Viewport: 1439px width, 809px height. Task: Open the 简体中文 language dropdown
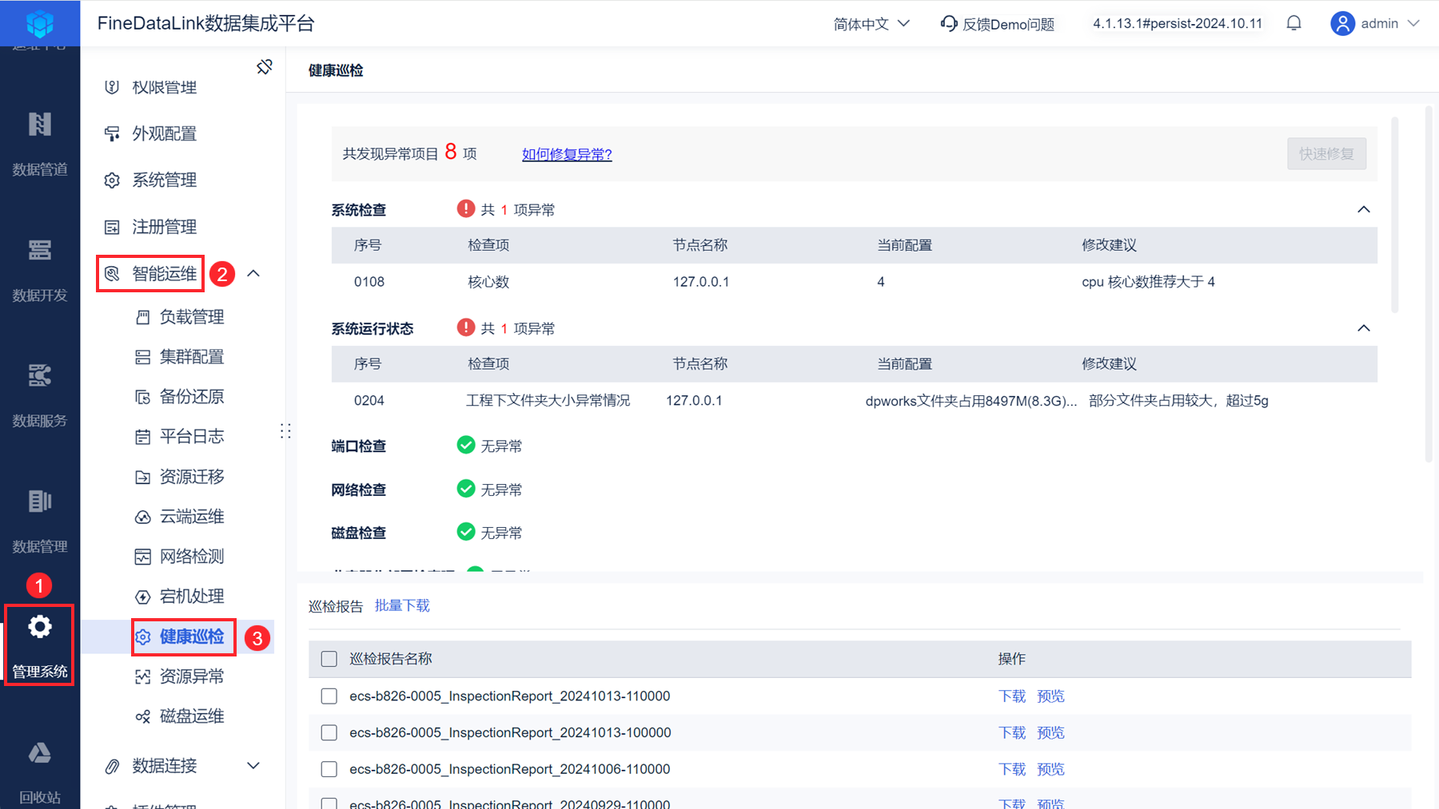[x=871, y=24]
